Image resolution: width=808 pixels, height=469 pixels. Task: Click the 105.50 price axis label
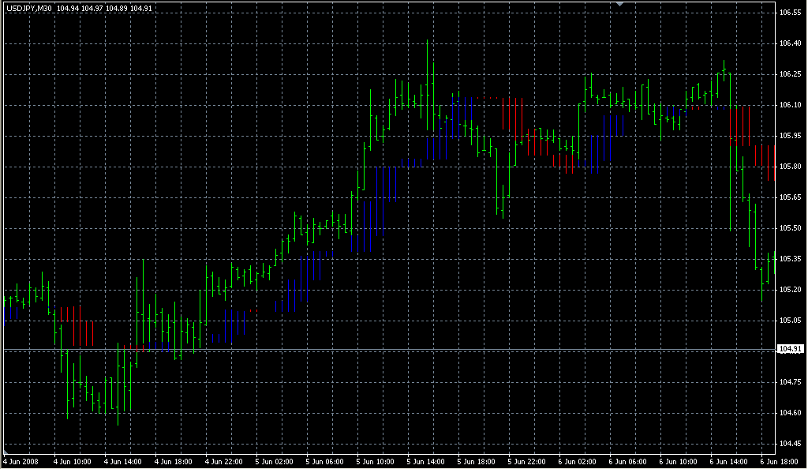tap(790, 228)
